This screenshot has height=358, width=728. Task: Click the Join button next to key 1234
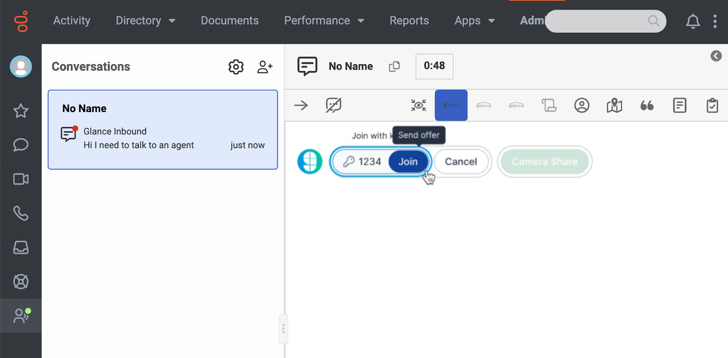point(408,162)
